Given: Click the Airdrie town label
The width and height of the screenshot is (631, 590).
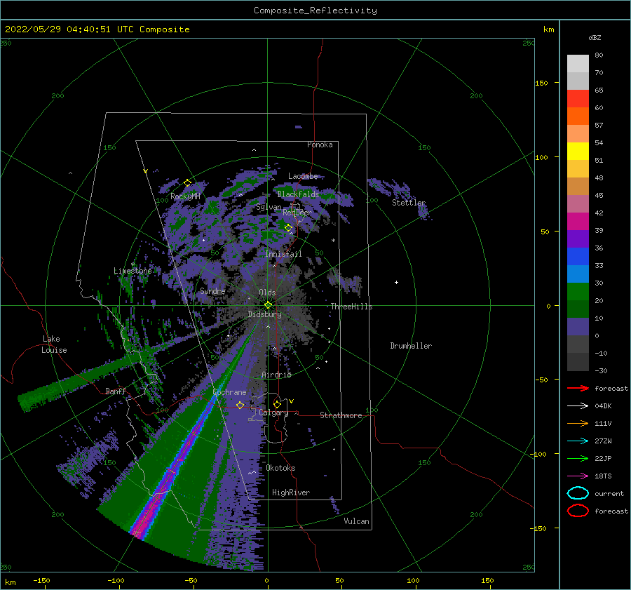Looking at the screenshot, I should 276,375.
